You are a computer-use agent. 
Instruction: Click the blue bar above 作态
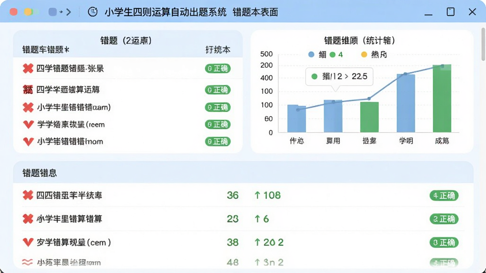pyautogui.click(x=297, y=118)
